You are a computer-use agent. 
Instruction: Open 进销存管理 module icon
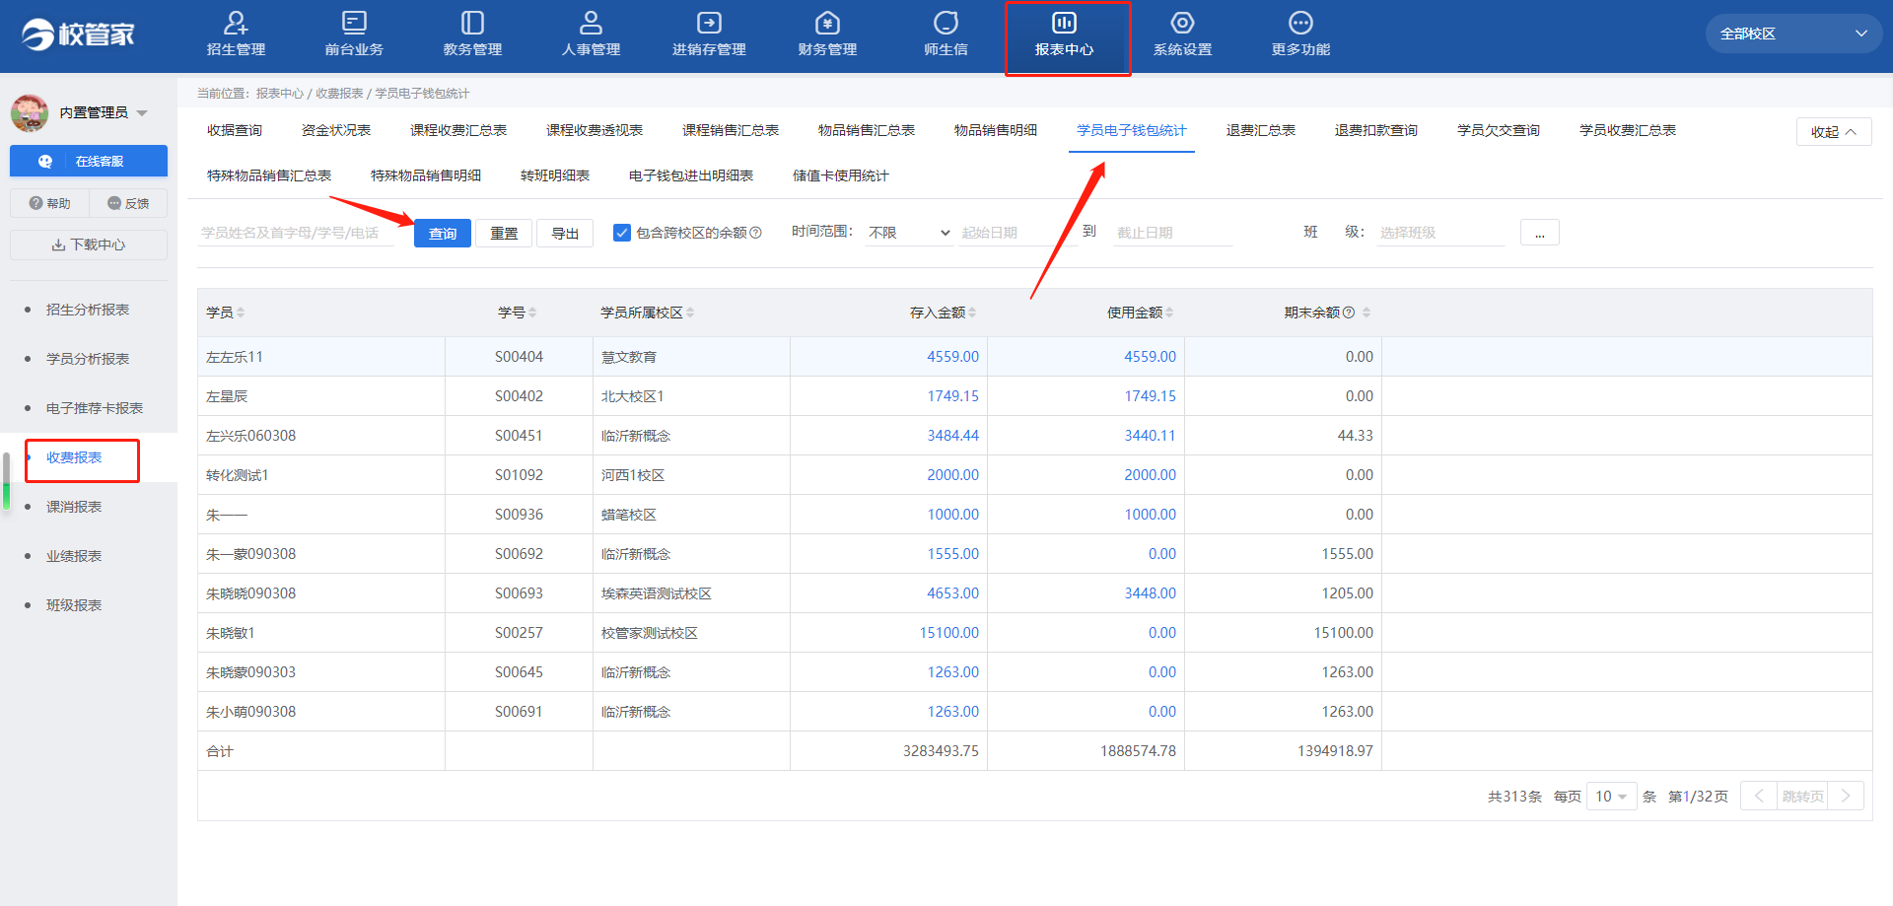[709, 23]
